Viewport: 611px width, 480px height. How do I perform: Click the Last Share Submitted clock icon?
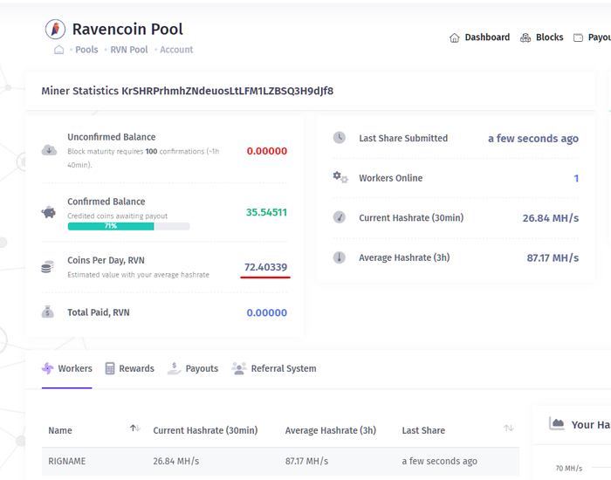[x=339, y=138]
